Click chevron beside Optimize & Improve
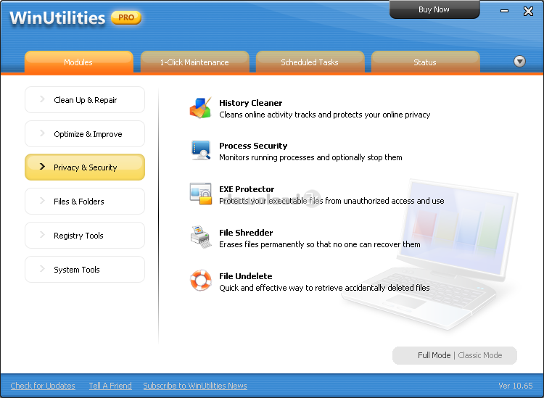 pos(42,133)
